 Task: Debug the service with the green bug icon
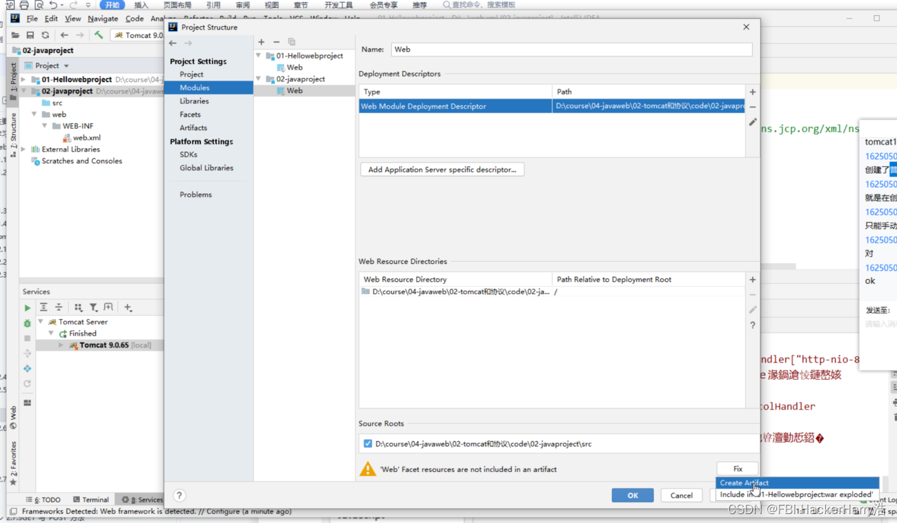28,323
